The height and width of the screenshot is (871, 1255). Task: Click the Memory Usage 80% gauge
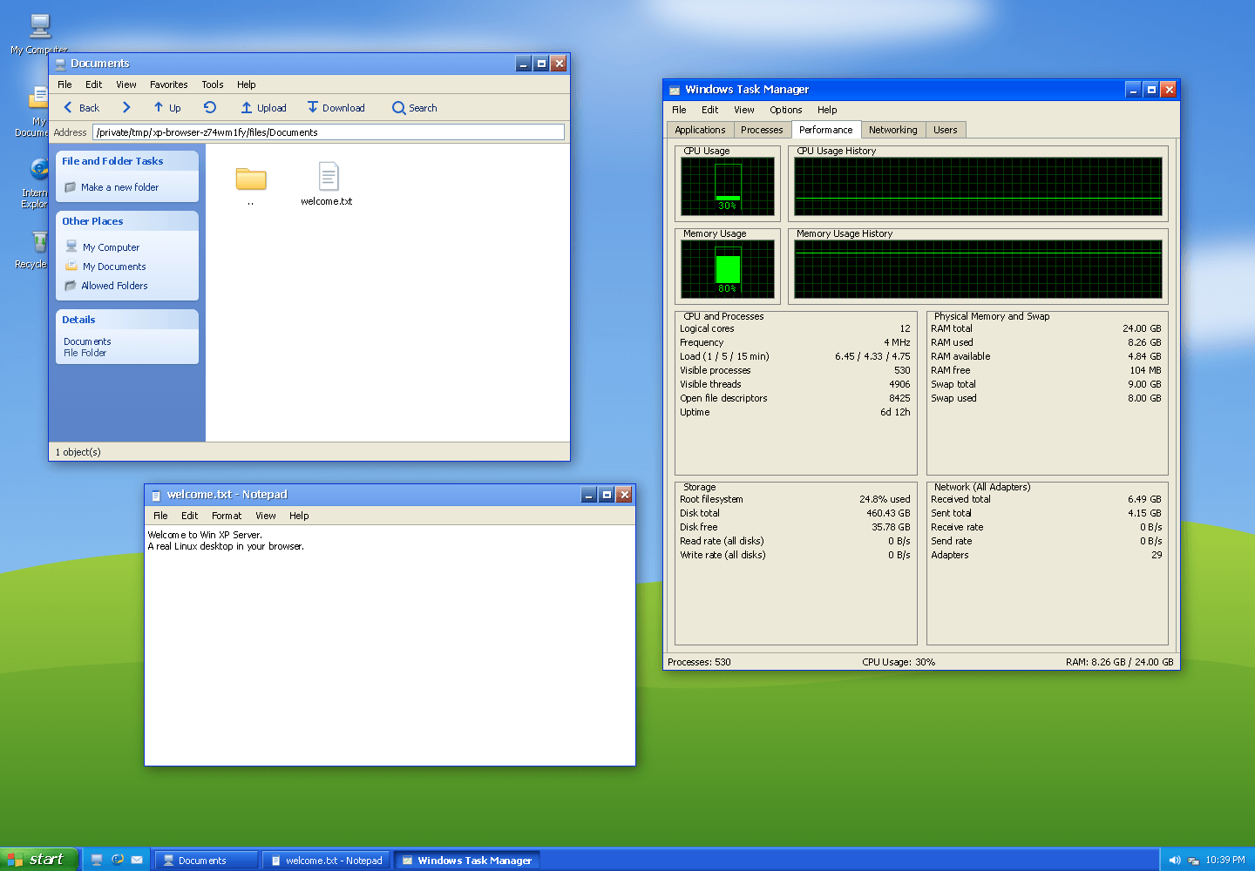click(x=728, y=269)
